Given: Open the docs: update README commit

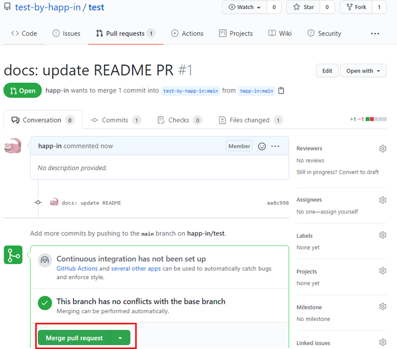Looking at the screenshot, I should point(91,203).
